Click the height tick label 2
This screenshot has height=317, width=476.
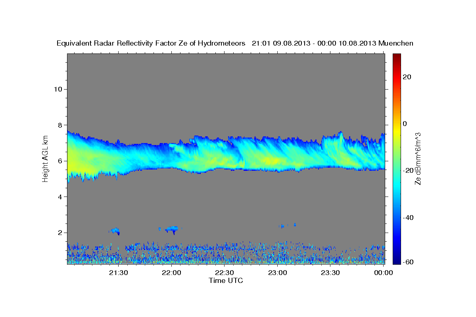pyautogui.click(x=60, y=233)
